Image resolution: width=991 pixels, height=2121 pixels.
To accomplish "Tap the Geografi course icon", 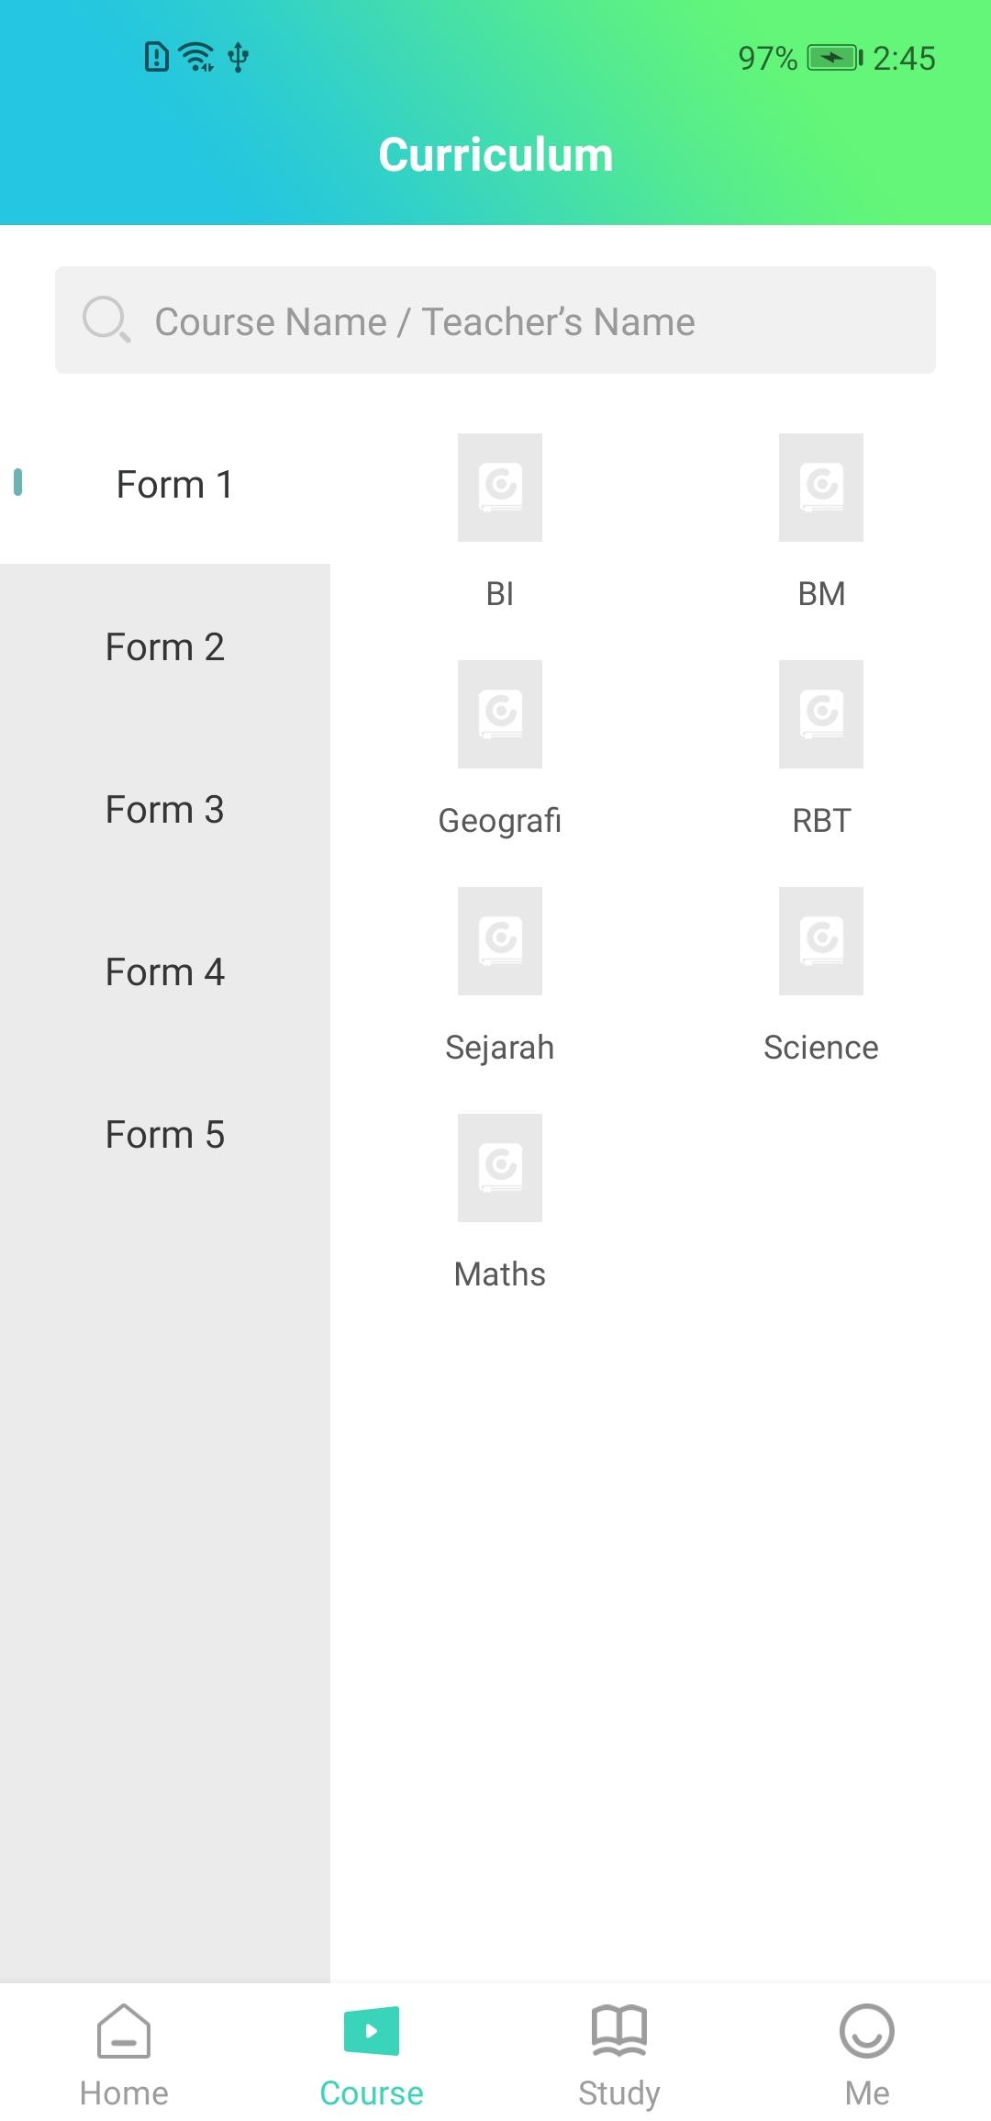I will (x=500, y=713).
